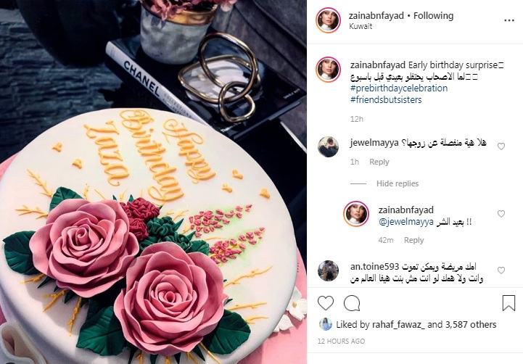Open the @jewelmayya mention link
523x364 pixels.
tap(406, 222)
